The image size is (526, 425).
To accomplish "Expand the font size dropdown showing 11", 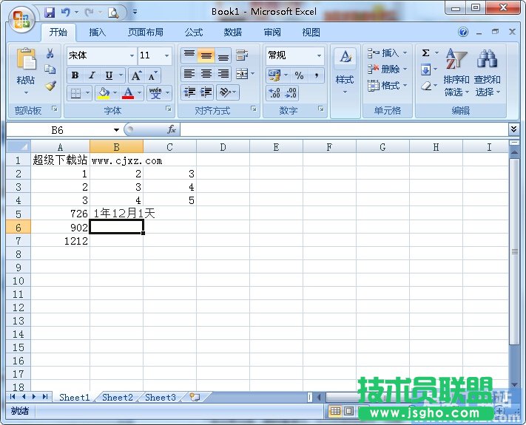I will pos(167,55).
